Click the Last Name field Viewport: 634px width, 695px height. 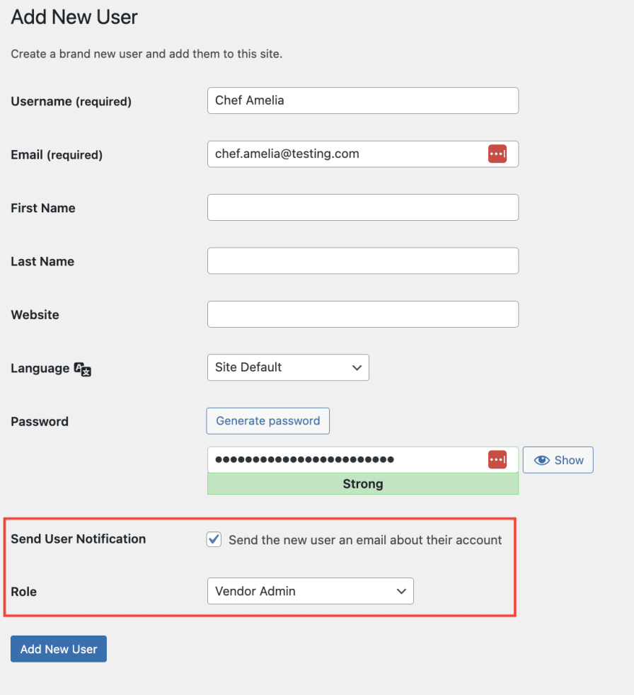(x=362, y=260)
